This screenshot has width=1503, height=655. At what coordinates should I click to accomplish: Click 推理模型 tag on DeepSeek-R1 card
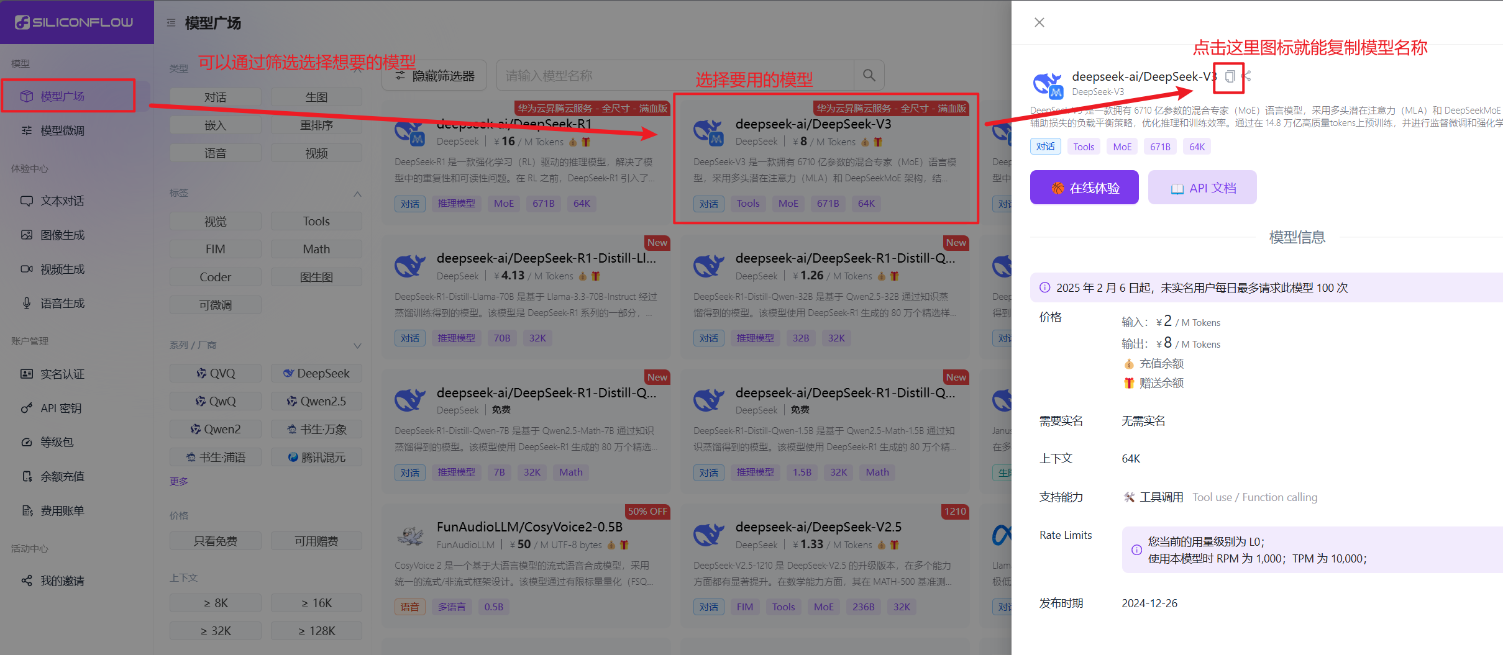[456, 204]
